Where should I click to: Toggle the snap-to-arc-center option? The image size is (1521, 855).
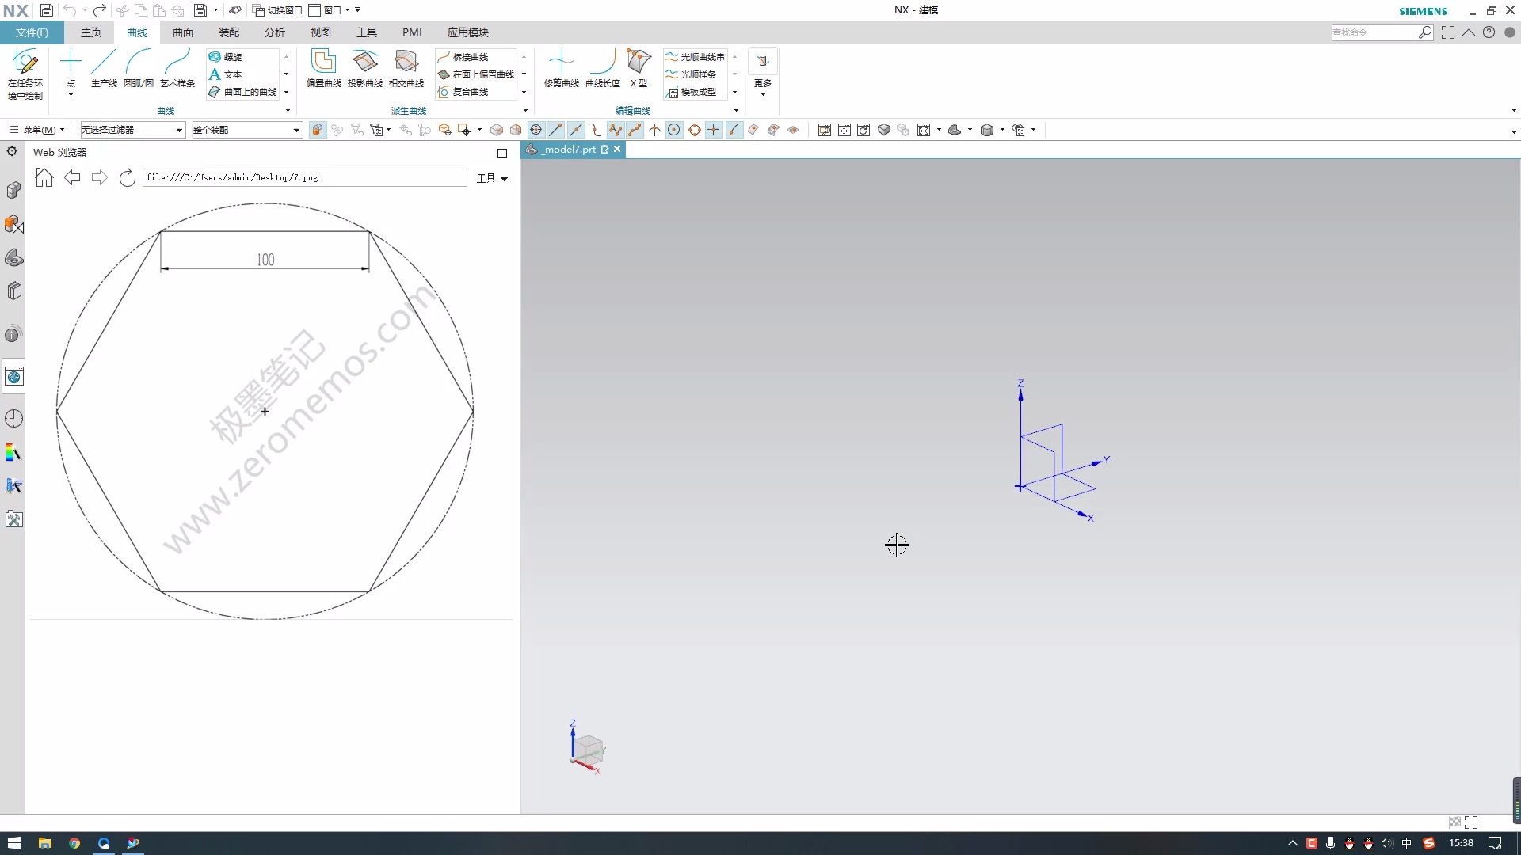pos(674,130)
